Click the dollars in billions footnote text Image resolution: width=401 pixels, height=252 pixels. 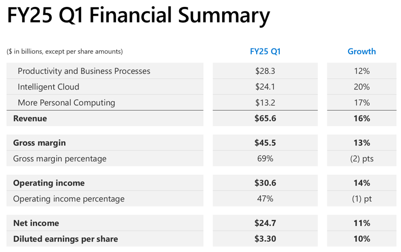coord(65,51)
